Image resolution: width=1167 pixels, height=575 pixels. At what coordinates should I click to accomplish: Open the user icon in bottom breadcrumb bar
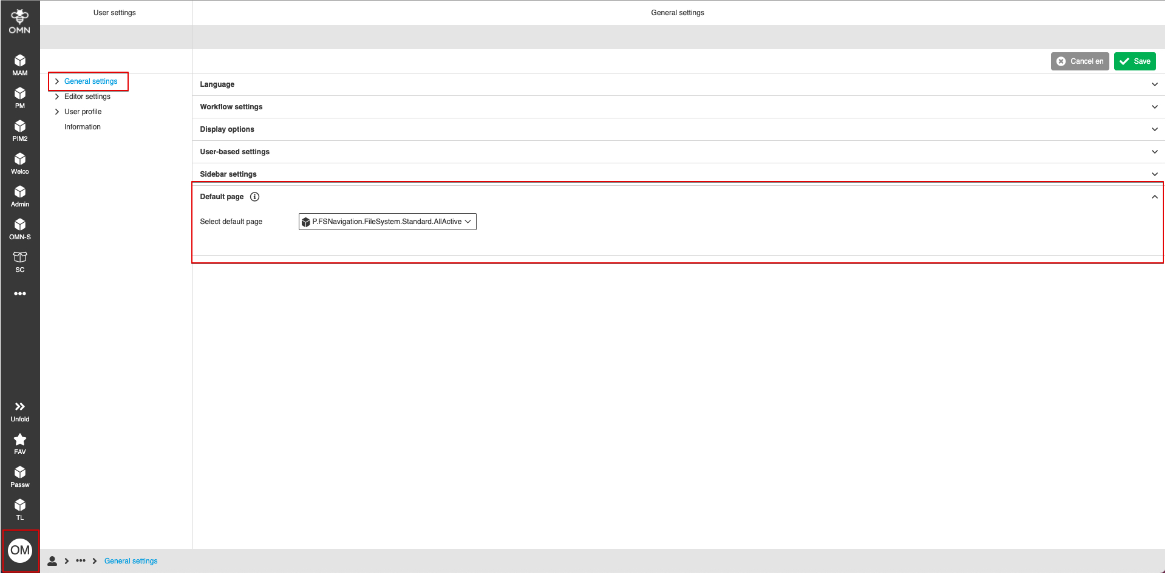click(52, 560)
